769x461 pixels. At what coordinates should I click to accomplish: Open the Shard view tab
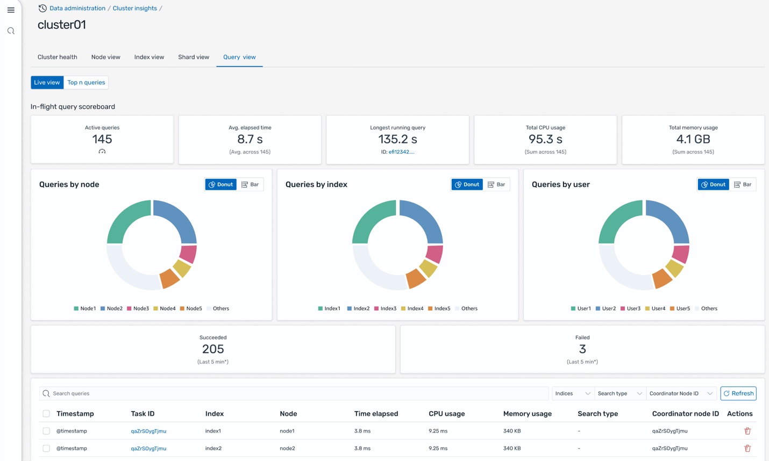pos(194,57)
